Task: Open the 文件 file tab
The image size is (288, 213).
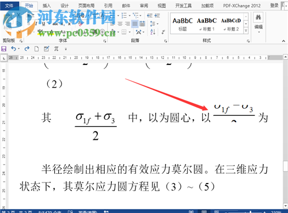Action: 9,6
